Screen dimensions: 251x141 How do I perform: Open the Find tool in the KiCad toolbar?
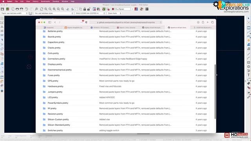pyautogui.click(x=36, y=9)
